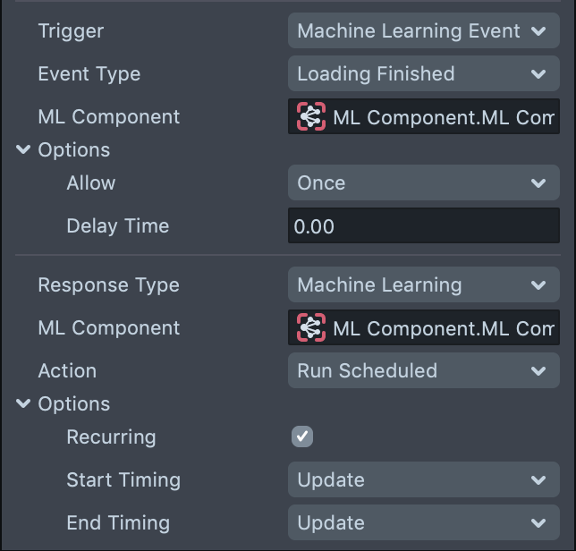This screenshot has width=576, height=551.
Task: Click the ML Component icon in trigger section
Action: (310, 117)
